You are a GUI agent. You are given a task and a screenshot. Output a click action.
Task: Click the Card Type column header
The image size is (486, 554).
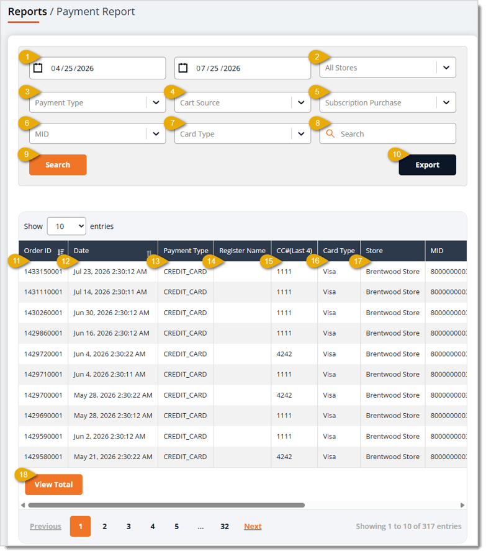339,251
